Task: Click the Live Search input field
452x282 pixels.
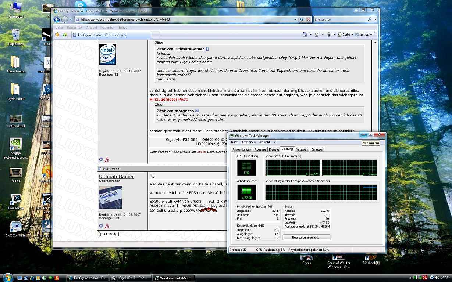Action: click(x=340, y=19)
